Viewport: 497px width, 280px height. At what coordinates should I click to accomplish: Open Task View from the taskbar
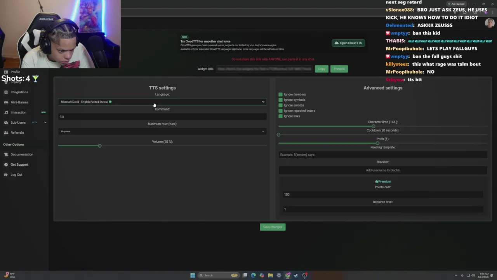(x=245, y=275)
